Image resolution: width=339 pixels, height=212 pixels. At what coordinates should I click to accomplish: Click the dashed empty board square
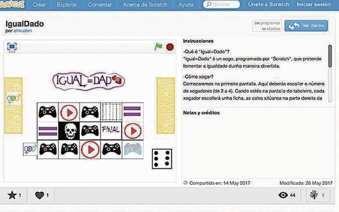tap(111, 112)
